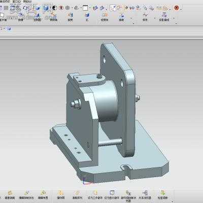The image size is (203, 203).
Task: Click Make Work Part (设为工作部件)
Action: 95,195
